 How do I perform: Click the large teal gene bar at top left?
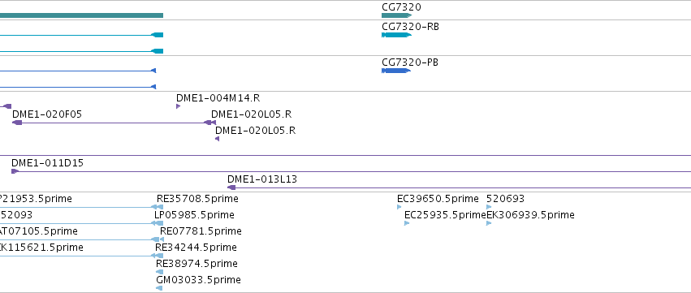[x=81, y=15]
